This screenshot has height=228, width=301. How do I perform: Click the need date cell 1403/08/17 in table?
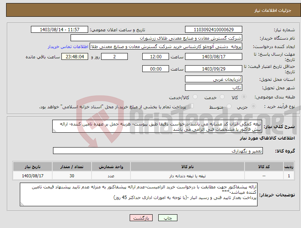[33, 176]
